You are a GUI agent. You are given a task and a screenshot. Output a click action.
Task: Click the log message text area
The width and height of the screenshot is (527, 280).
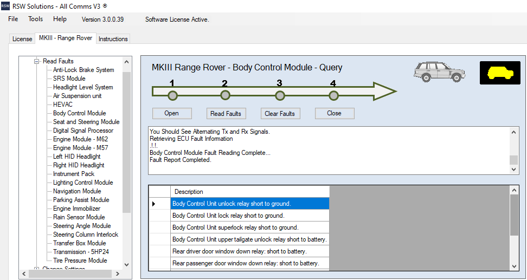pyautogui.click(x=329, y=151)
